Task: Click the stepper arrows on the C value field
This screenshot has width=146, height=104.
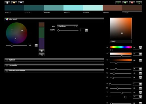Action: (140, 84)
